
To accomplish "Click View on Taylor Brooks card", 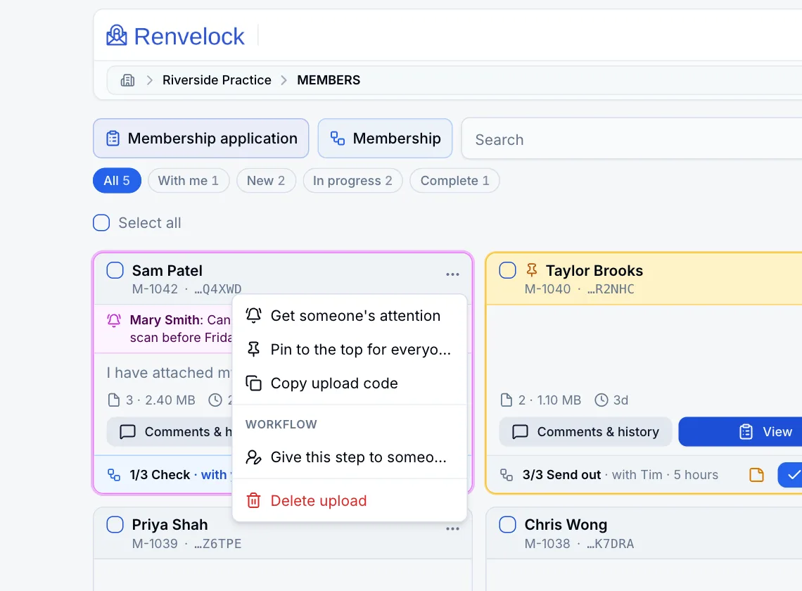I will click(x=741, y=432).
